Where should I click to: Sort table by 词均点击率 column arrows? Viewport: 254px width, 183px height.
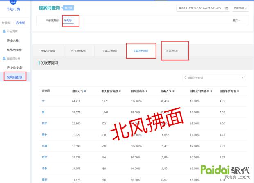(147, 91)
